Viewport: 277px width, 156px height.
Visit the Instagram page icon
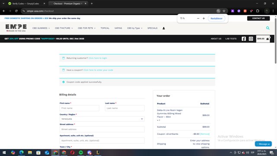[251, 39]
